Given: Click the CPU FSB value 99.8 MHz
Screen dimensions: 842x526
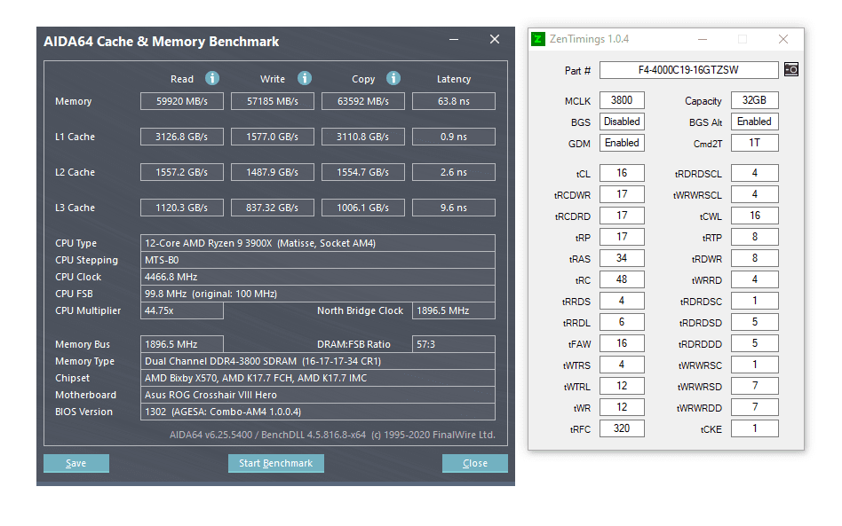Looking at the screenshot, I should [x=318, y=294].
